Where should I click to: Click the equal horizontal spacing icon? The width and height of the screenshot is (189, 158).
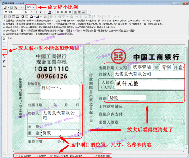[77, 16]
